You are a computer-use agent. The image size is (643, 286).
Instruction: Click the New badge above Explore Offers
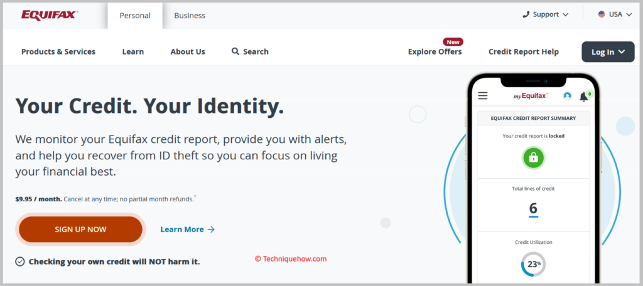click(x=453, y=42)
